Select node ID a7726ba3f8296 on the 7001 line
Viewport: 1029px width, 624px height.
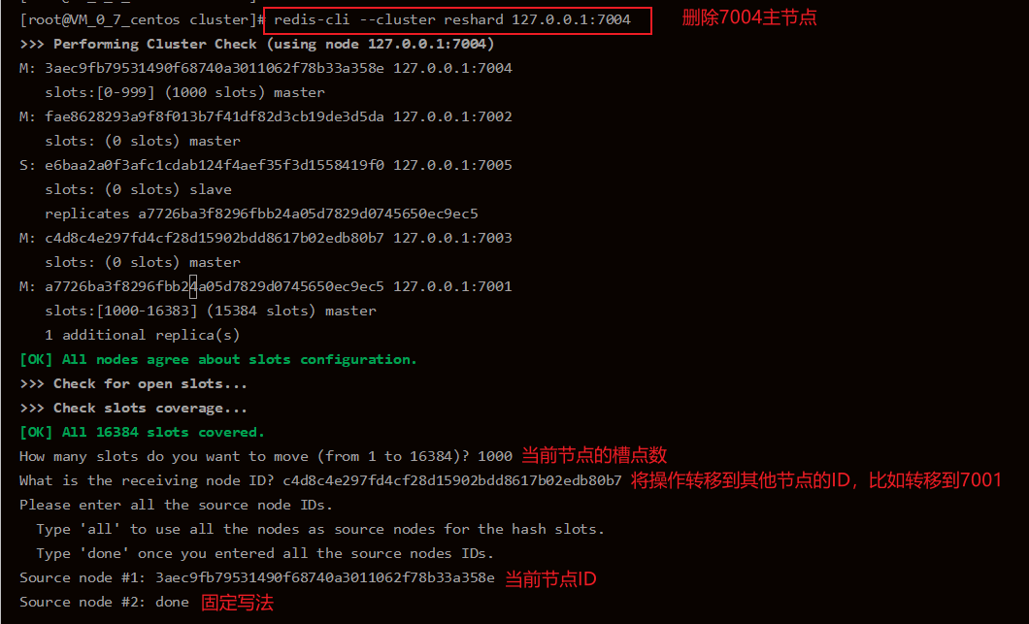point(214,286)
